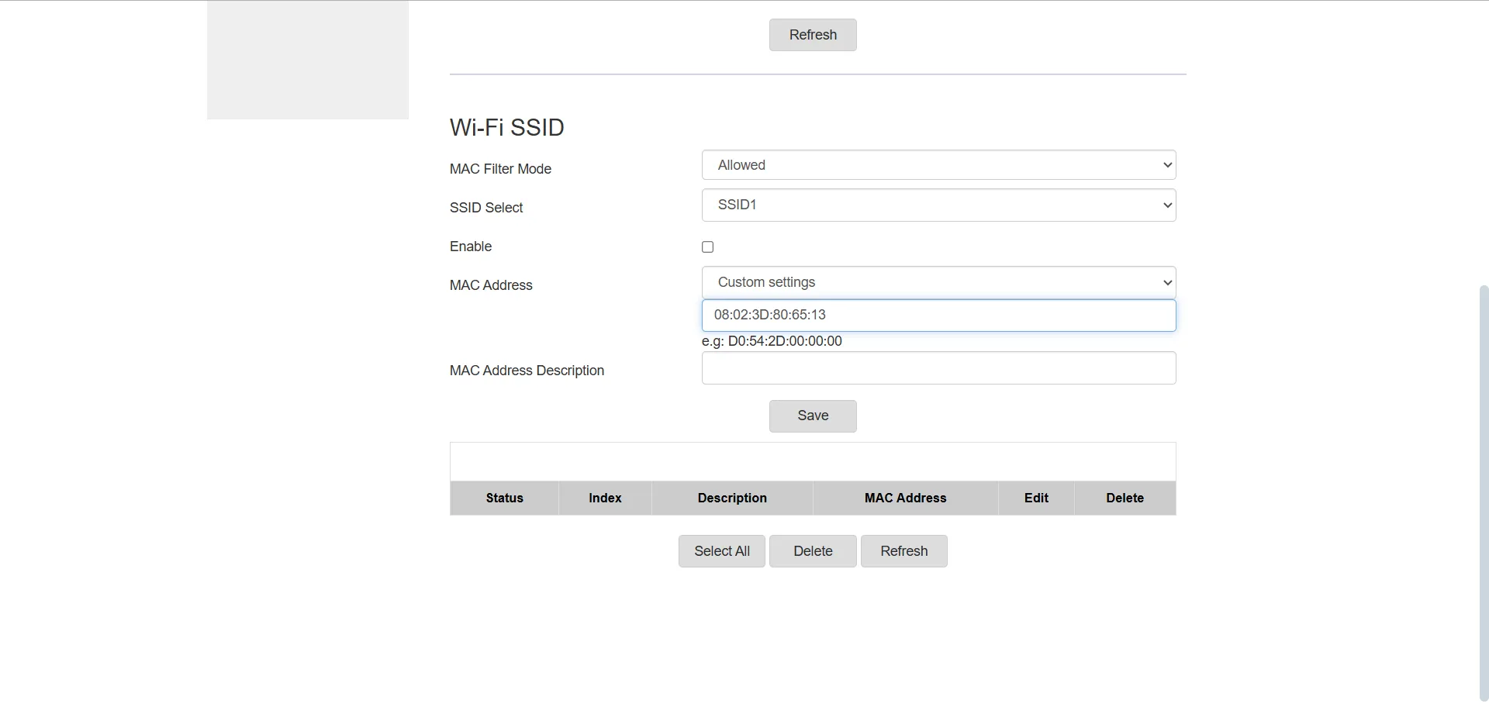This screenshot has width=1489, height=707.
Task: Click the MAC Address Description input field
Action: [x=938, y=367]
